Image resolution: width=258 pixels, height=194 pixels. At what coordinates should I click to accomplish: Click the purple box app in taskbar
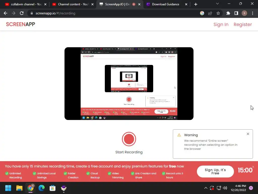(64, 188)
